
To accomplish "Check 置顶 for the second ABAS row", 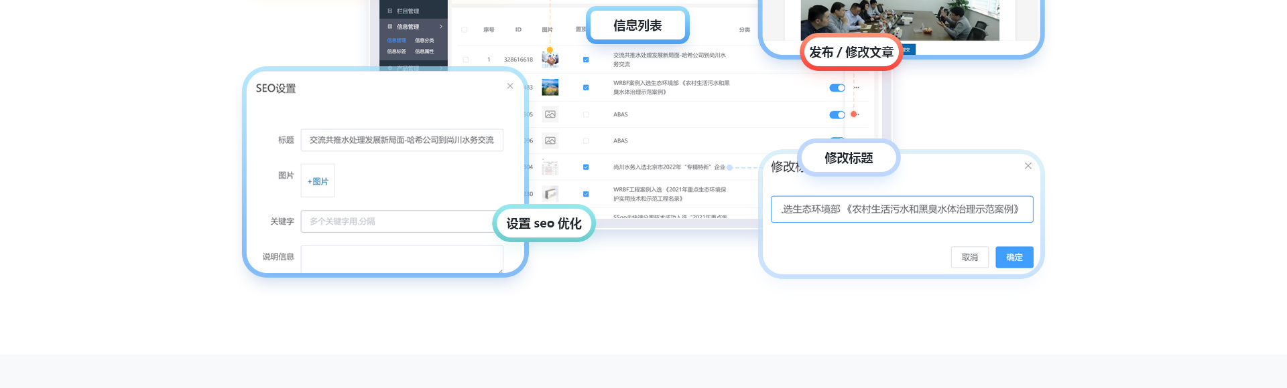I will click(586, 140).
